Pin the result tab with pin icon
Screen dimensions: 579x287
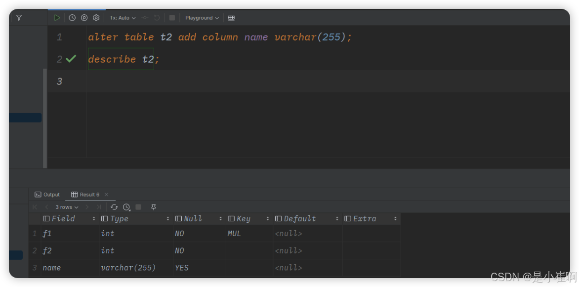coord(154,207)
